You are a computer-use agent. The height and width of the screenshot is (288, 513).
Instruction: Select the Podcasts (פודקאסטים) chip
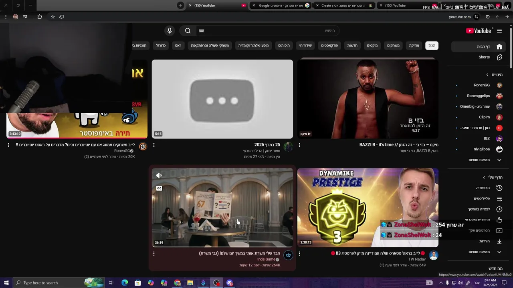pyautogui.click(x=329, y=46)
